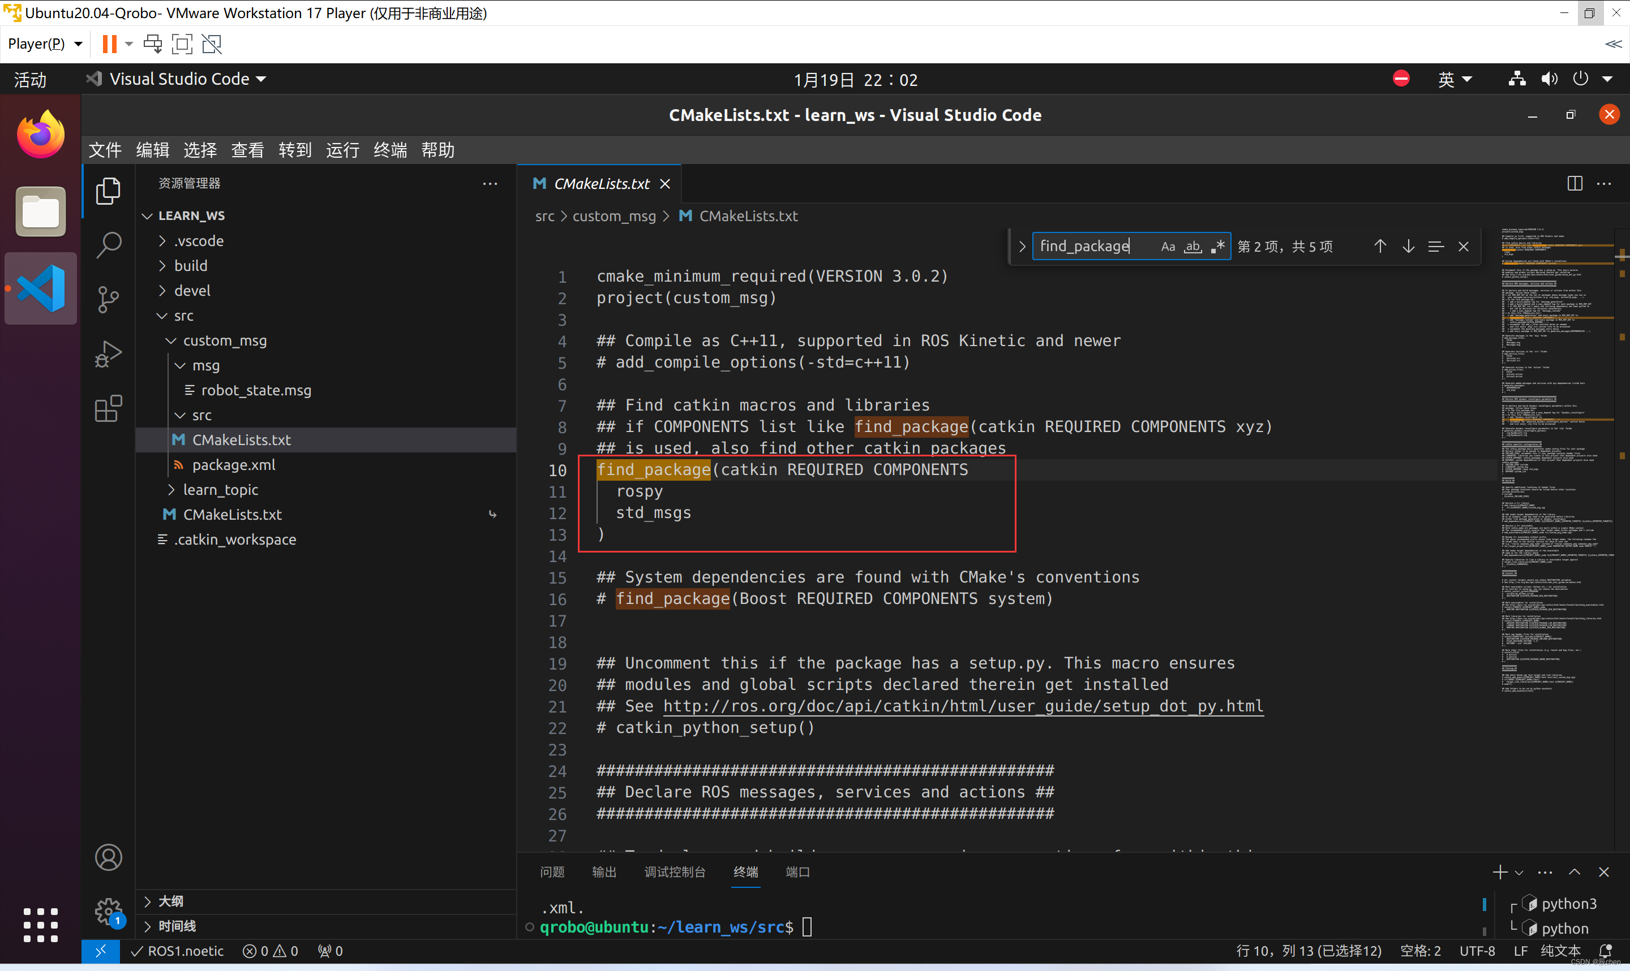This screenshot has width=1630, height=971.
Task: Close the find widget
Action: click(x=1463, y=246)
